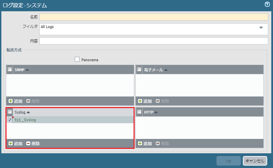
Task: Add a Syslog profile with 追加
Action: coord(15,143)
